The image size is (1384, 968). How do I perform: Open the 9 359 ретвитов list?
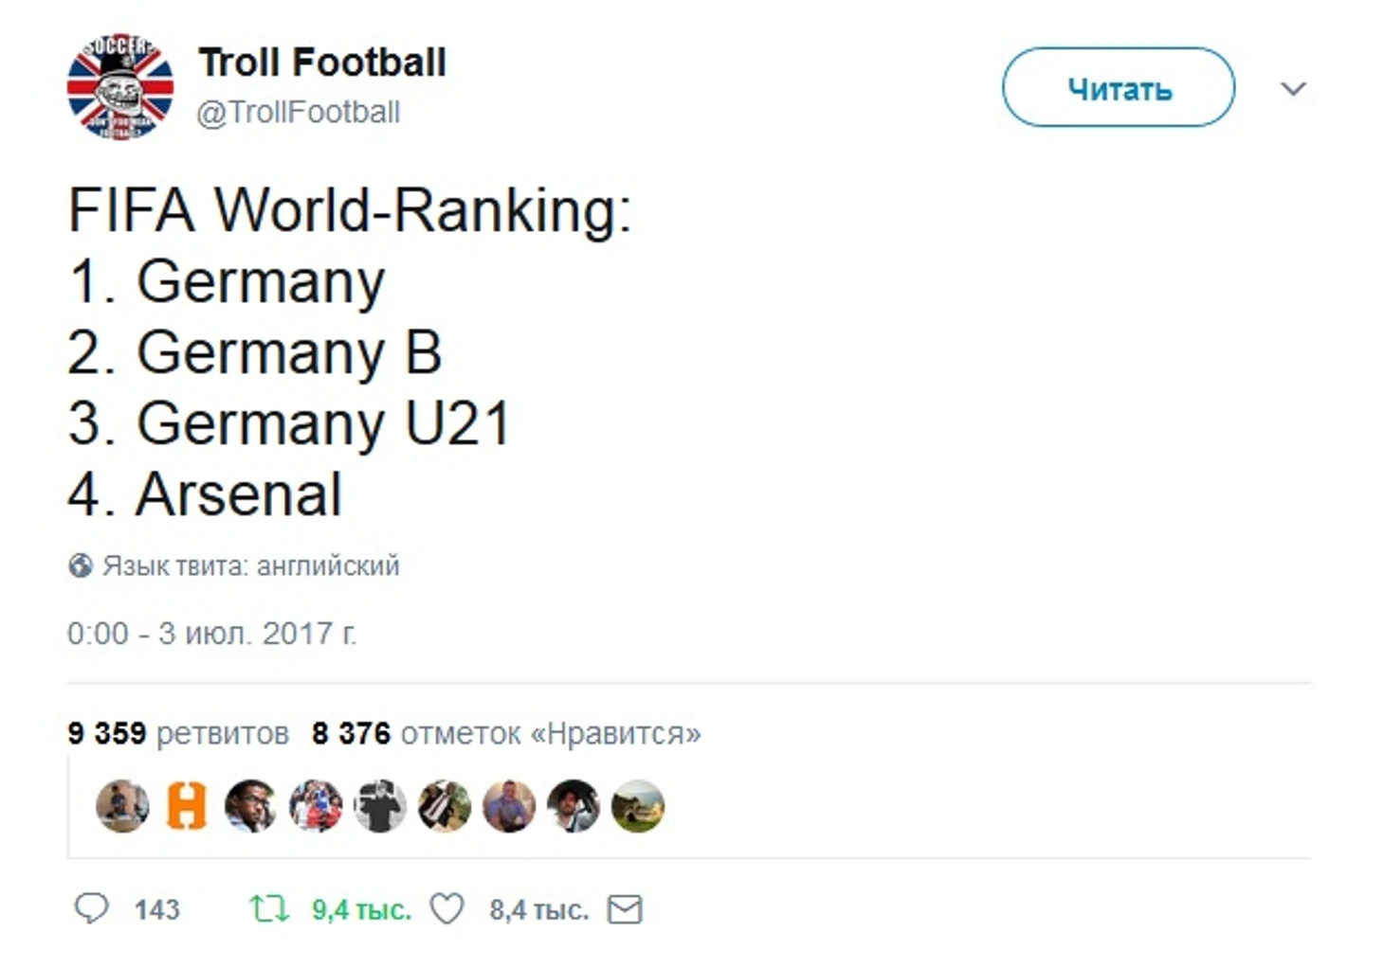pos(178,733)
